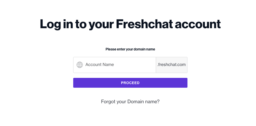The width and height of the screenshot is (256, 126).
Task: Open the "Forgot your Domain name?" link
Action: pyautogui.click(x=130, y=102)
